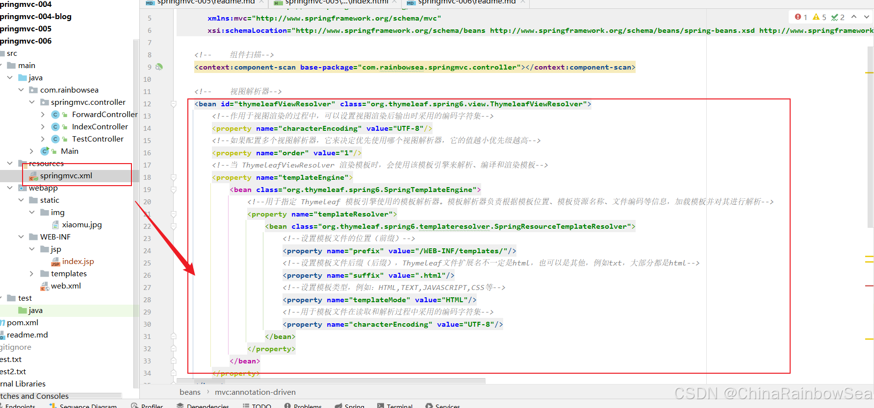The image size is (874, 408).
Task: Click the springmvc.controller package icon
Action: [44, 102]
